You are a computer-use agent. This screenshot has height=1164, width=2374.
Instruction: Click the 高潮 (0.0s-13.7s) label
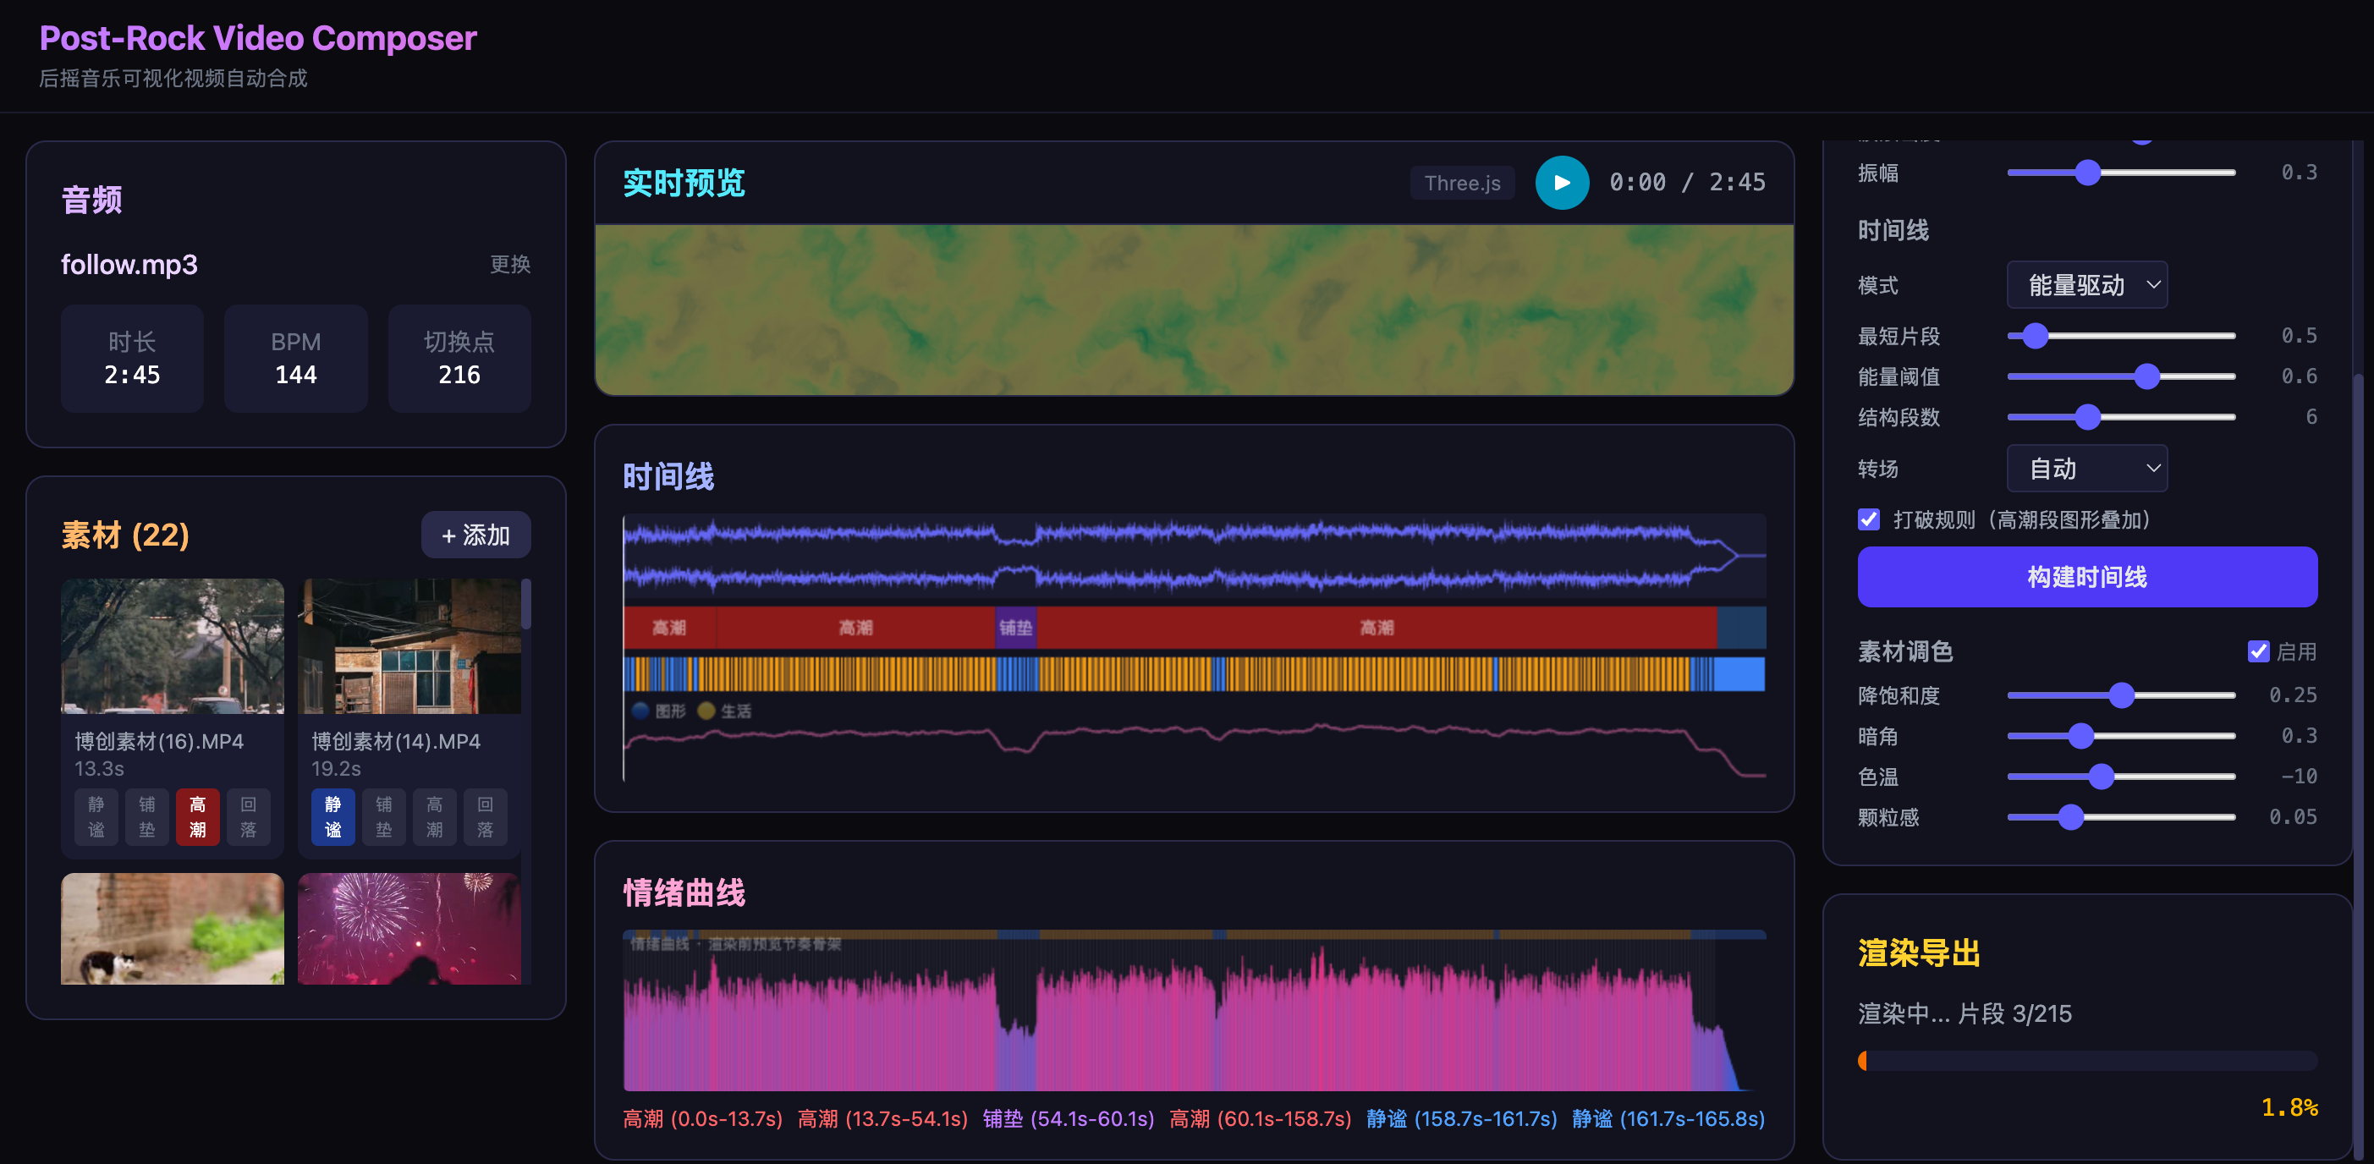702,1118
